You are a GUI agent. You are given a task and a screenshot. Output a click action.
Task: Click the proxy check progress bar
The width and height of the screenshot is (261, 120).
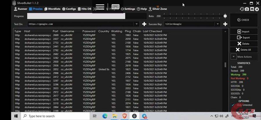[x=87, y=16]
